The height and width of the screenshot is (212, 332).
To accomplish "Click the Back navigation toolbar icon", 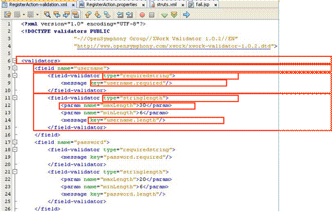I will coord(18,14).
